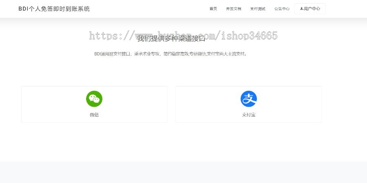Viewport: 367px width, 183px height.
Task: Click the 我们提供多种渠道接口 heading
Action: click(x=171, y=39)
